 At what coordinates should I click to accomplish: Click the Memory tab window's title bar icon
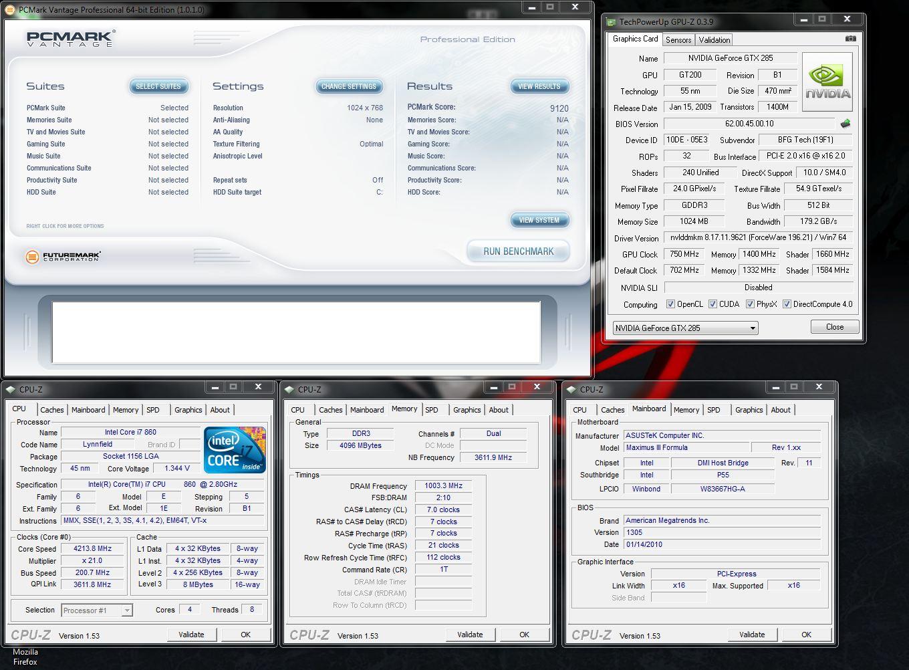pyautogui.click(x=290, y=389)
